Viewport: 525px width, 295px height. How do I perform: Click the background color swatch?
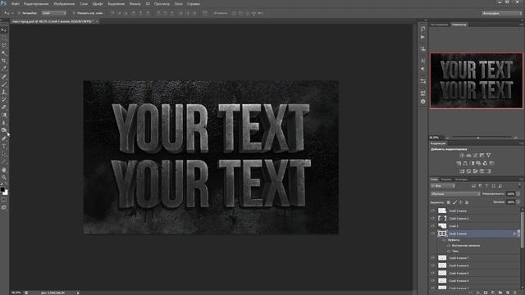pyautogui.click(x=6, y=193)
